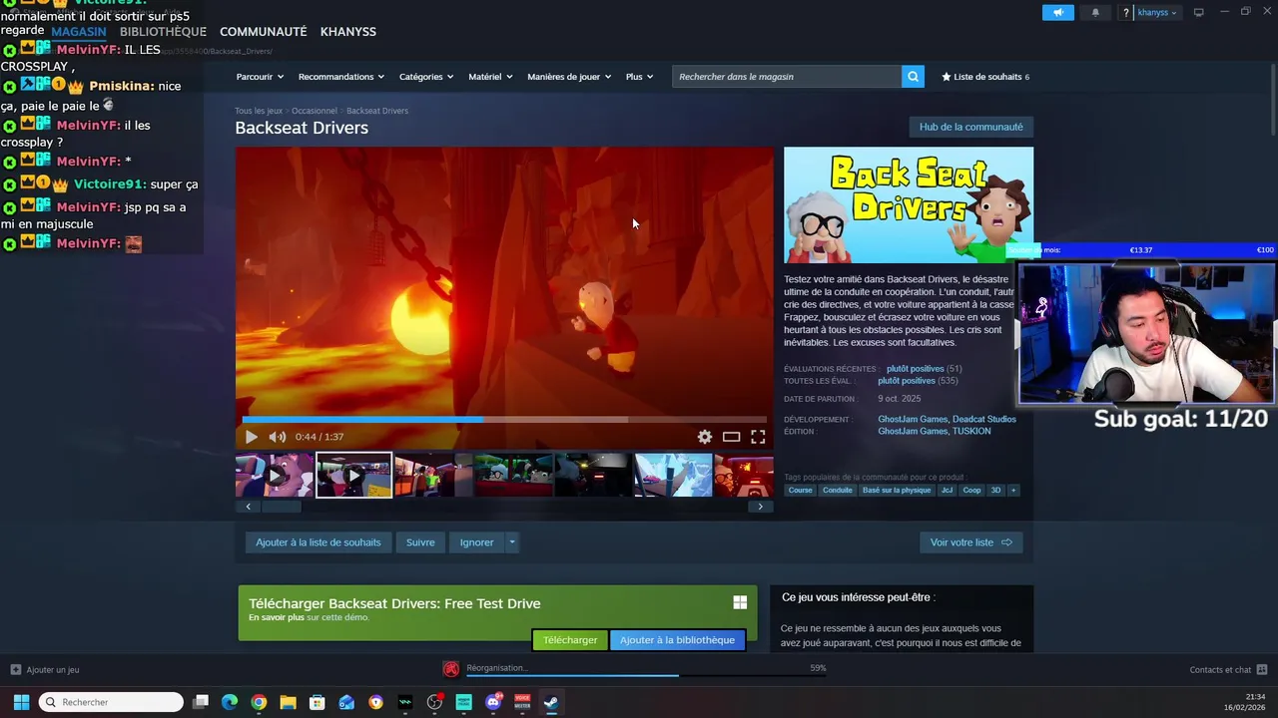Select the first pink pig trailer thumbnail
The image size is (1278, 718).
click(x=275, y=476)
